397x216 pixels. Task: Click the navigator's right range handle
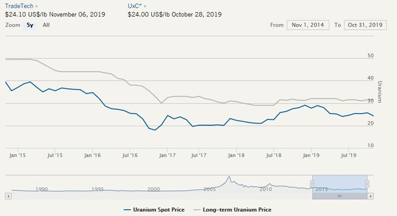pos(367,184)
